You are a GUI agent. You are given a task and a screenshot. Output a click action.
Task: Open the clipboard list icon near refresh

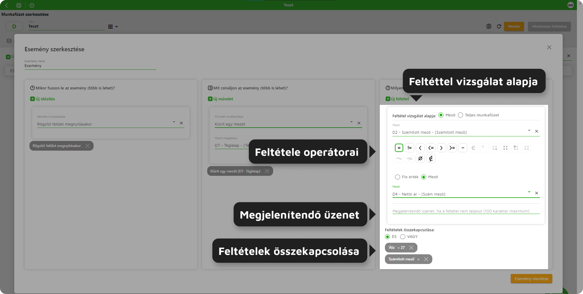[x=489, y=26]
